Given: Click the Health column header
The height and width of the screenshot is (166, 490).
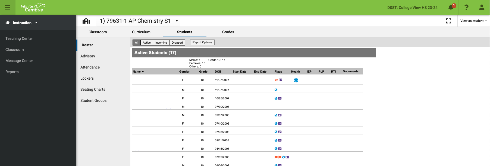Looking at the screenshot, I should [296, 71].
